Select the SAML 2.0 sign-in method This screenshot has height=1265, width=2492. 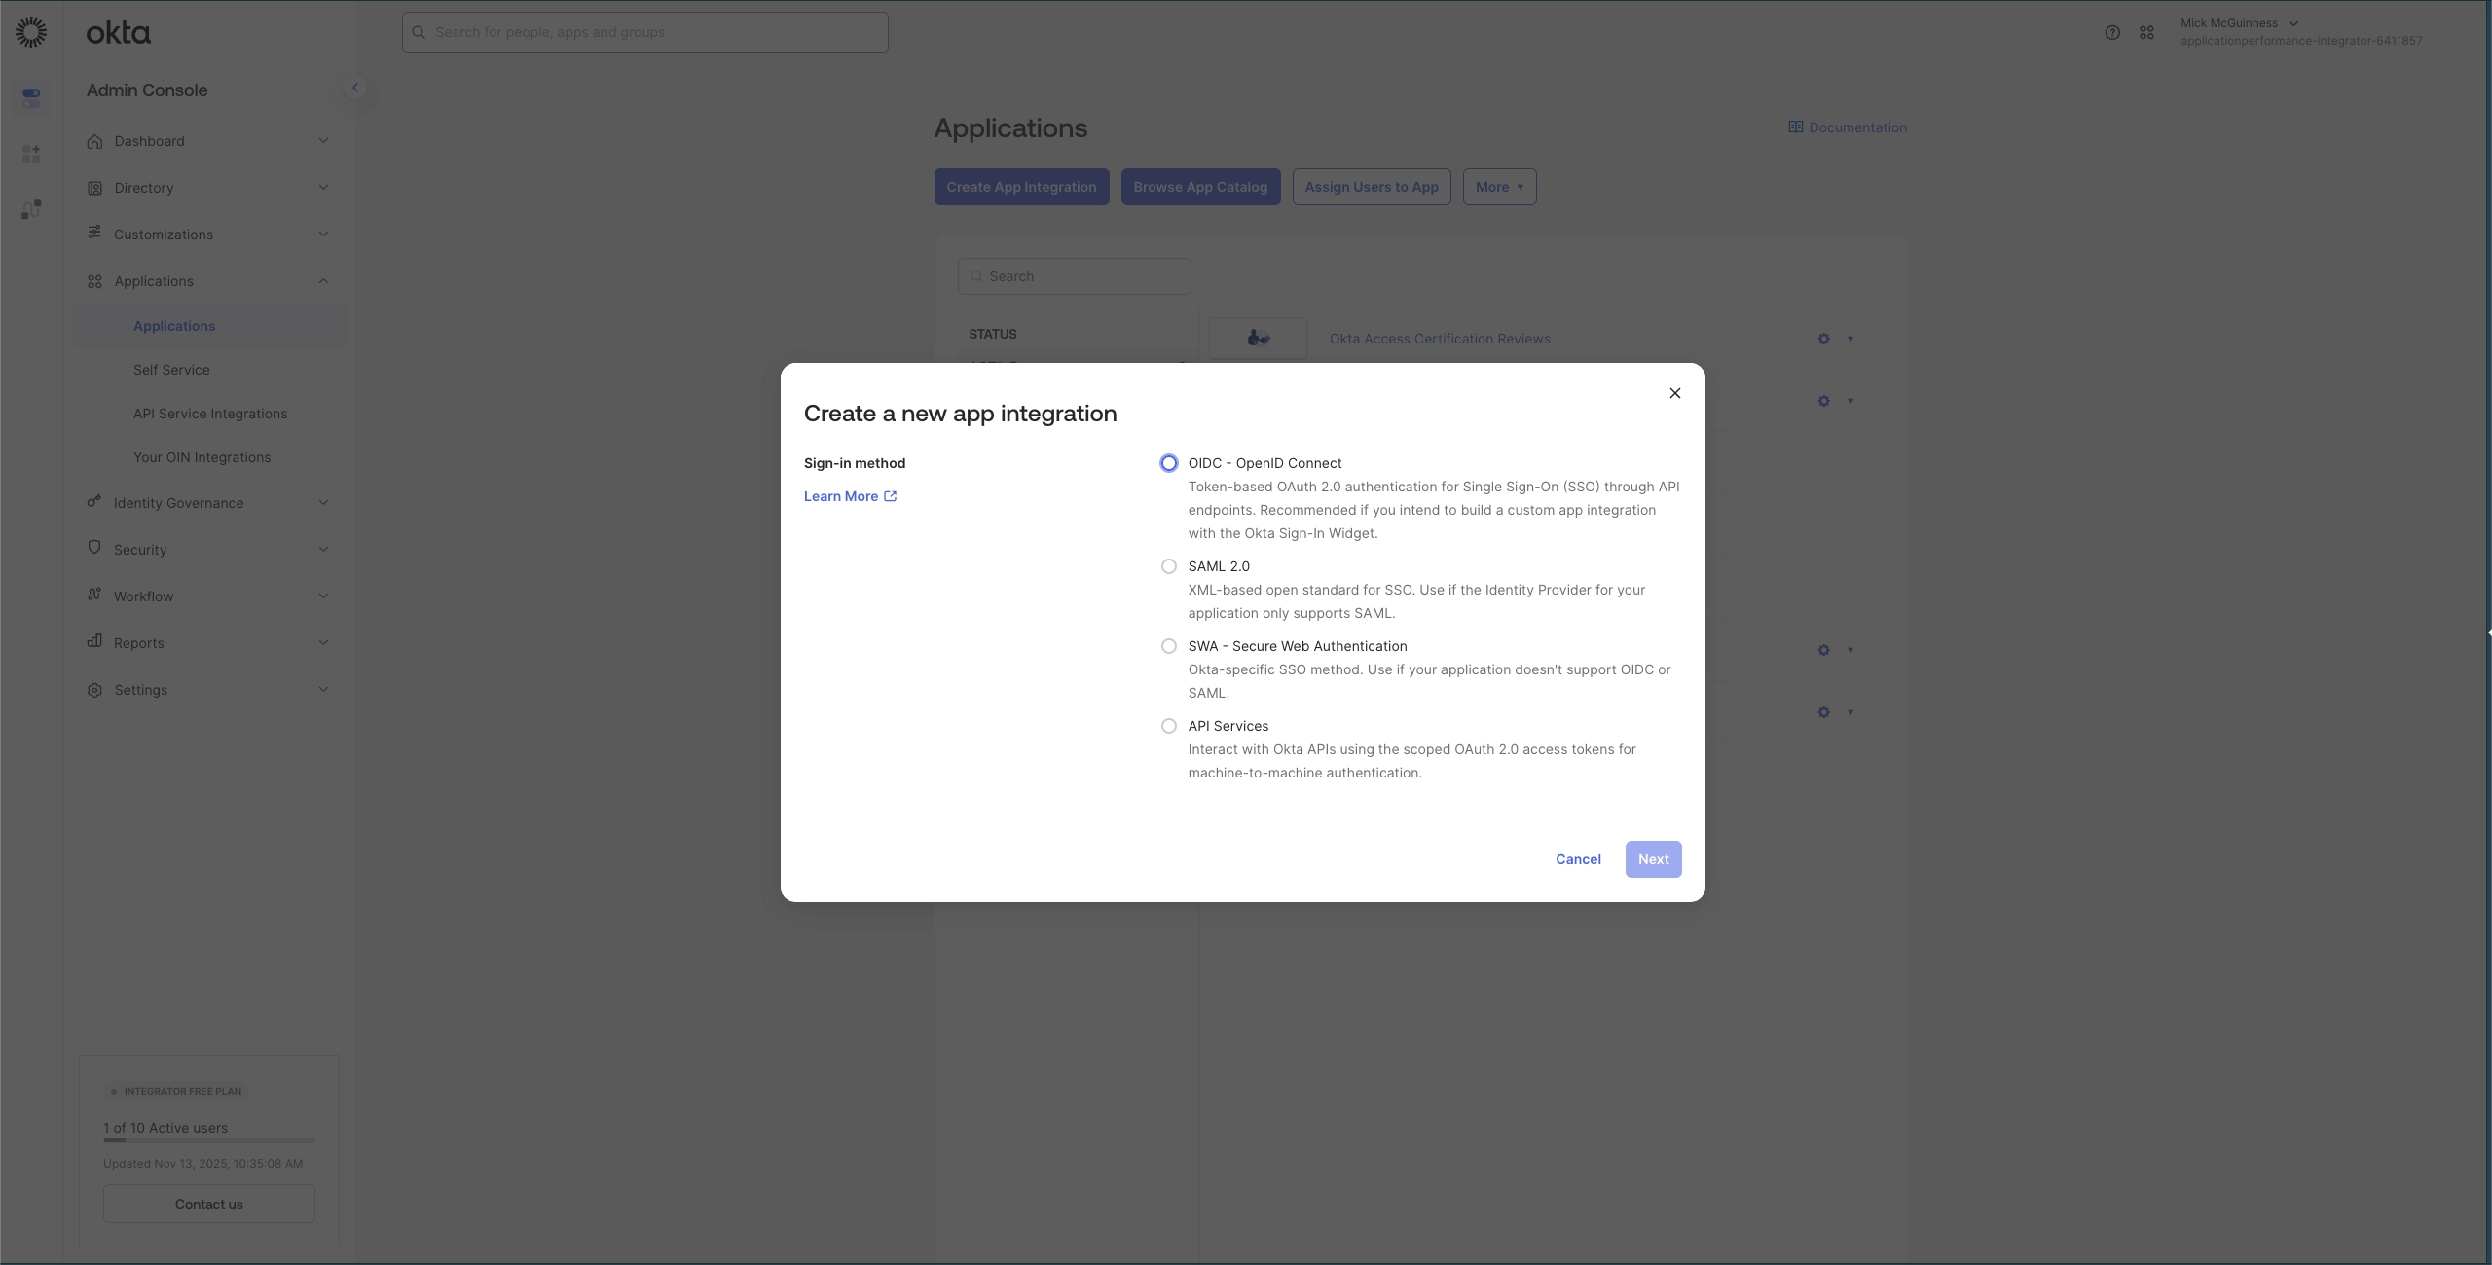pyautogui.click(x=1167, y=565)
